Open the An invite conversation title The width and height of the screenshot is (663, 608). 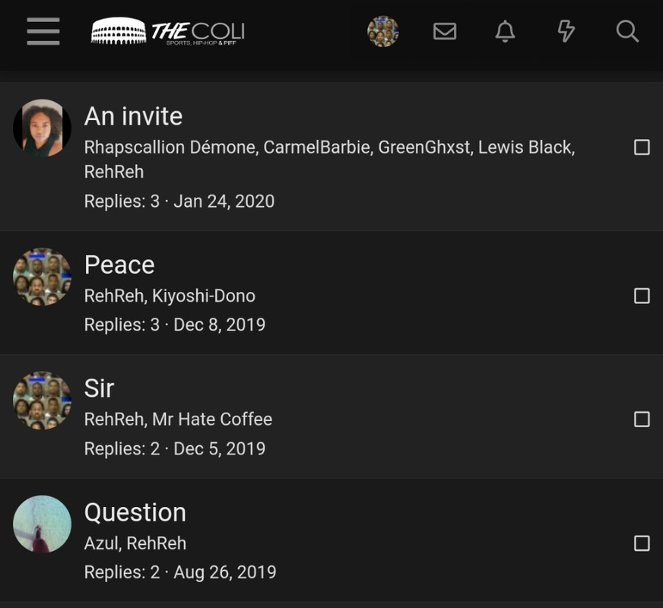tap(133, 116)
